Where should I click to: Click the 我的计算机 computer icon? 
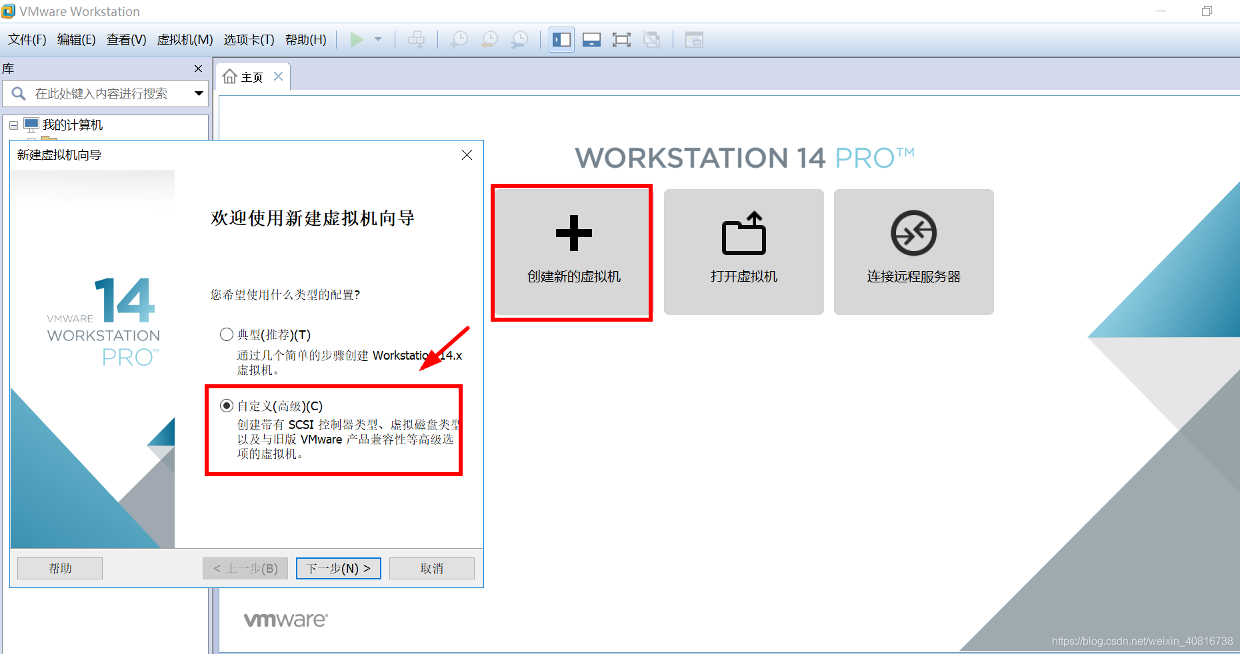click(31, 125)
